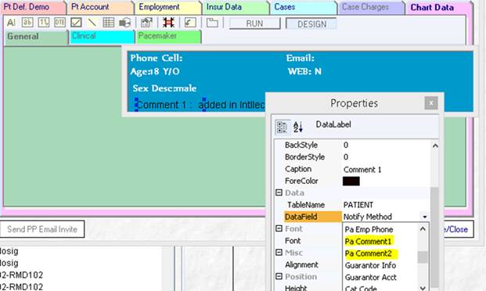This screenshot has height=291, width=486.
Task: Click the black ForeColor swatch
Action: [x=351, y=181]
